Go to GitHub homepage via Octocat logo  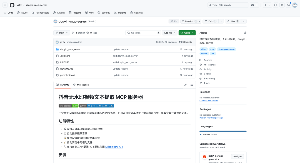12,5
